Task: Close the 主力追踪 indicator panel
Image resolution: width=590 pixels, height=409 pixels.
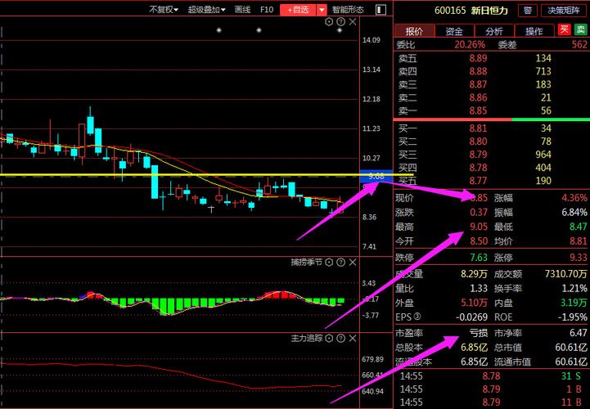Action: pos(351,337)
